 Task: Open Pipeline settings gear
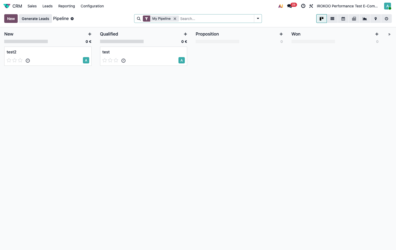(72, 19)
